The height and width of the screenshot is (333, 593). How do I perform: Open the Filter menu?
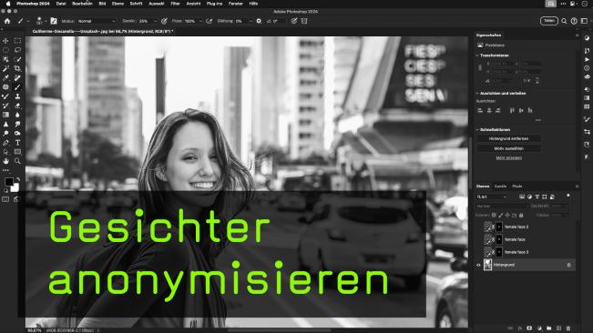pyautogui.click(x=175, y=4)
